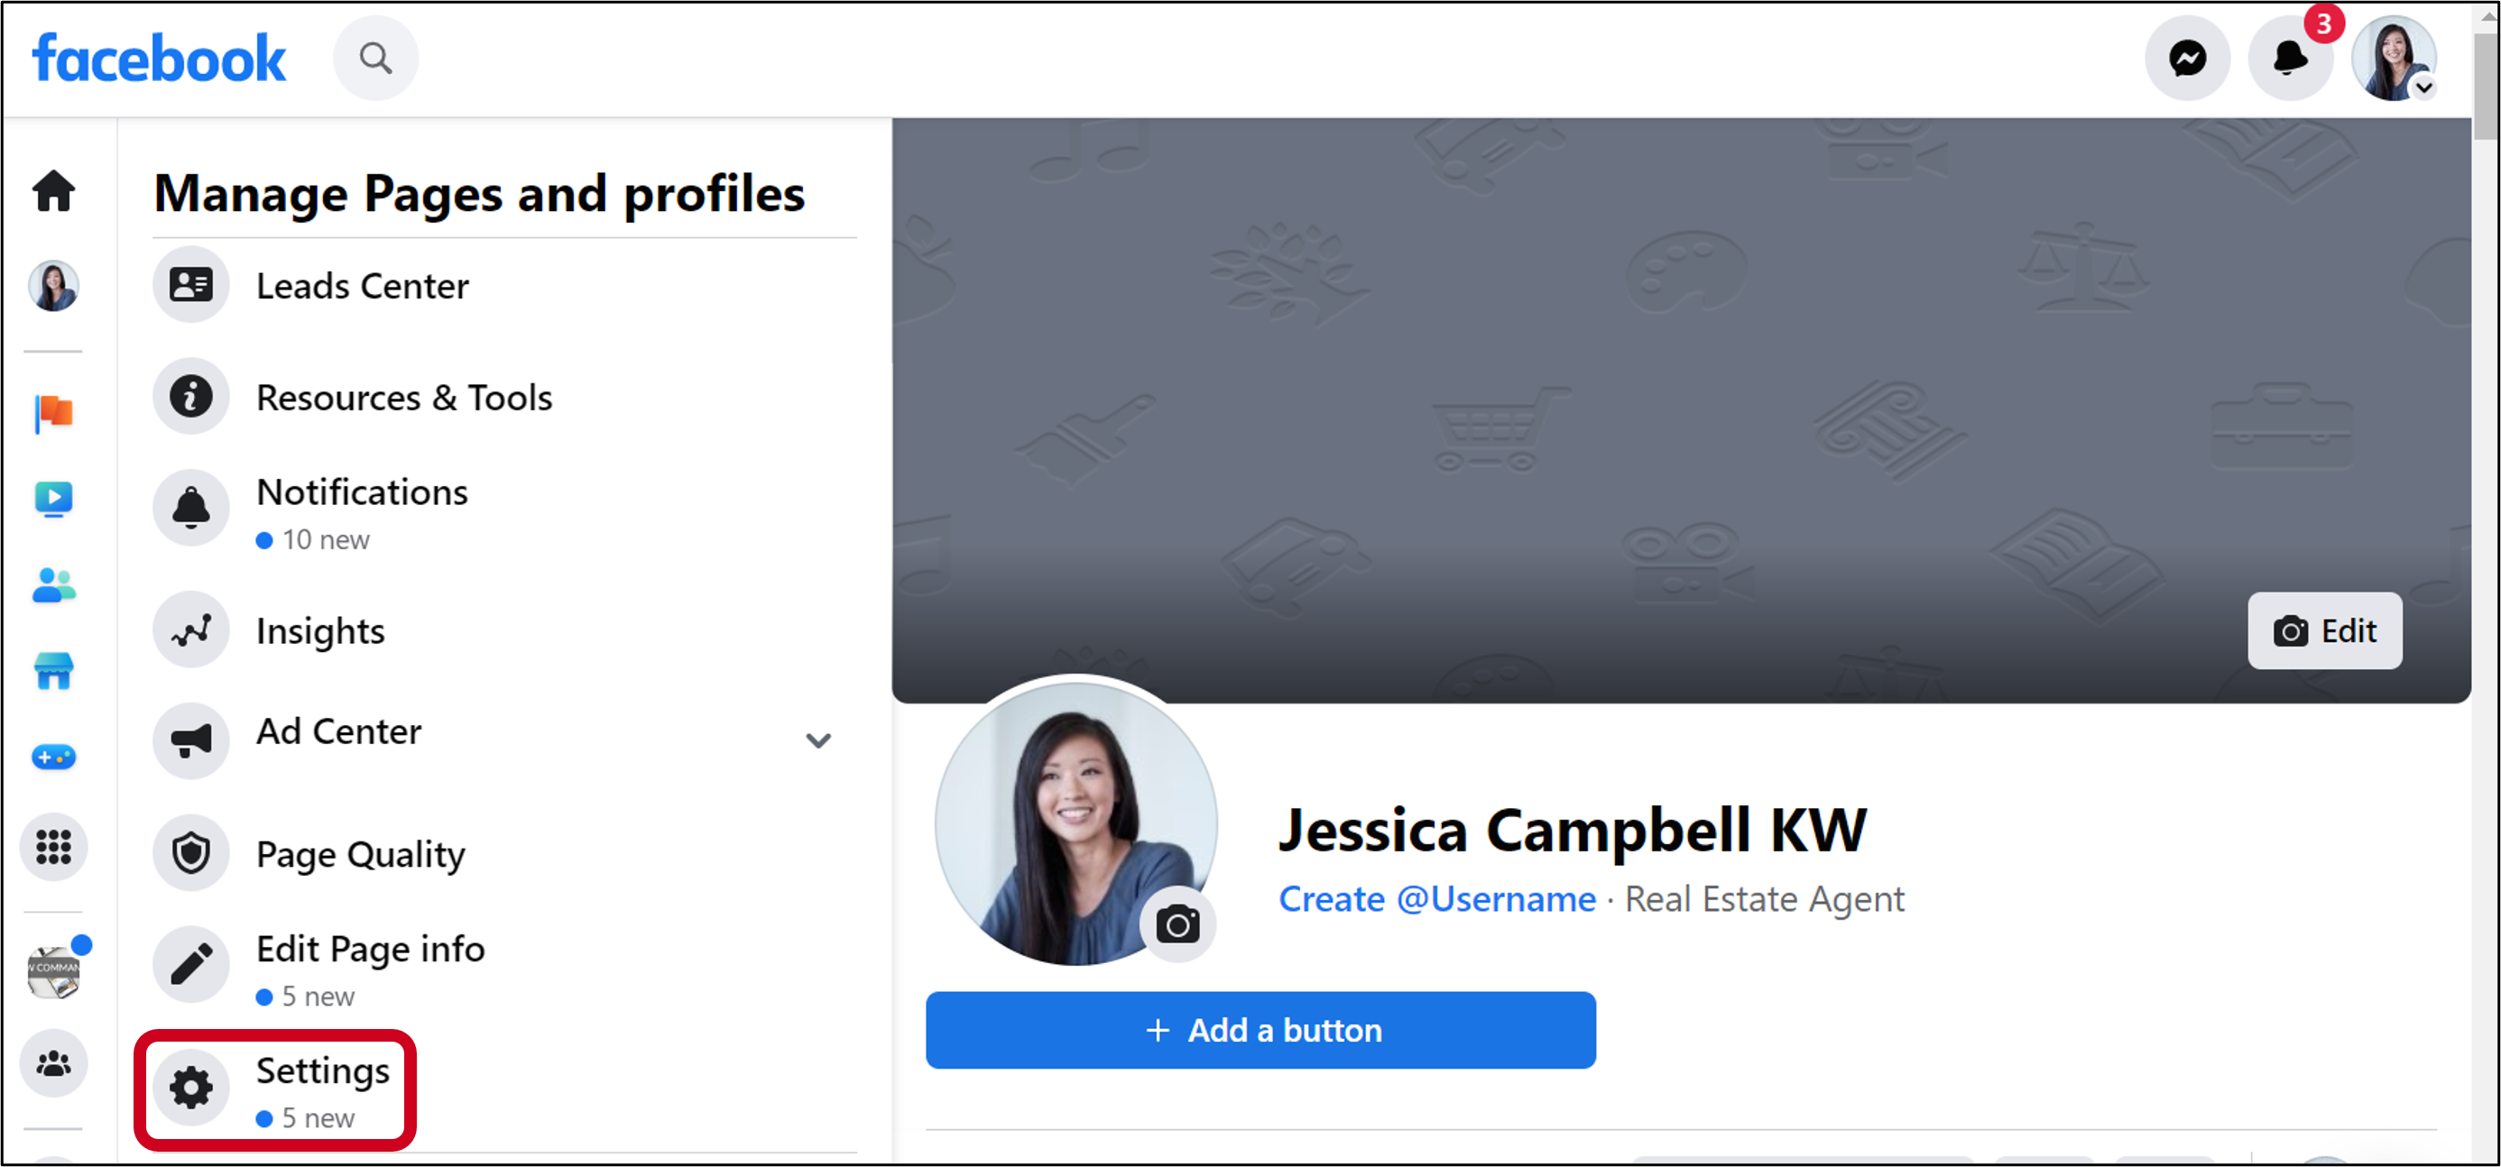This screenshot has height=1167, width=2501.
Task: Click the search magnifier icon
Action: [375, 60]
